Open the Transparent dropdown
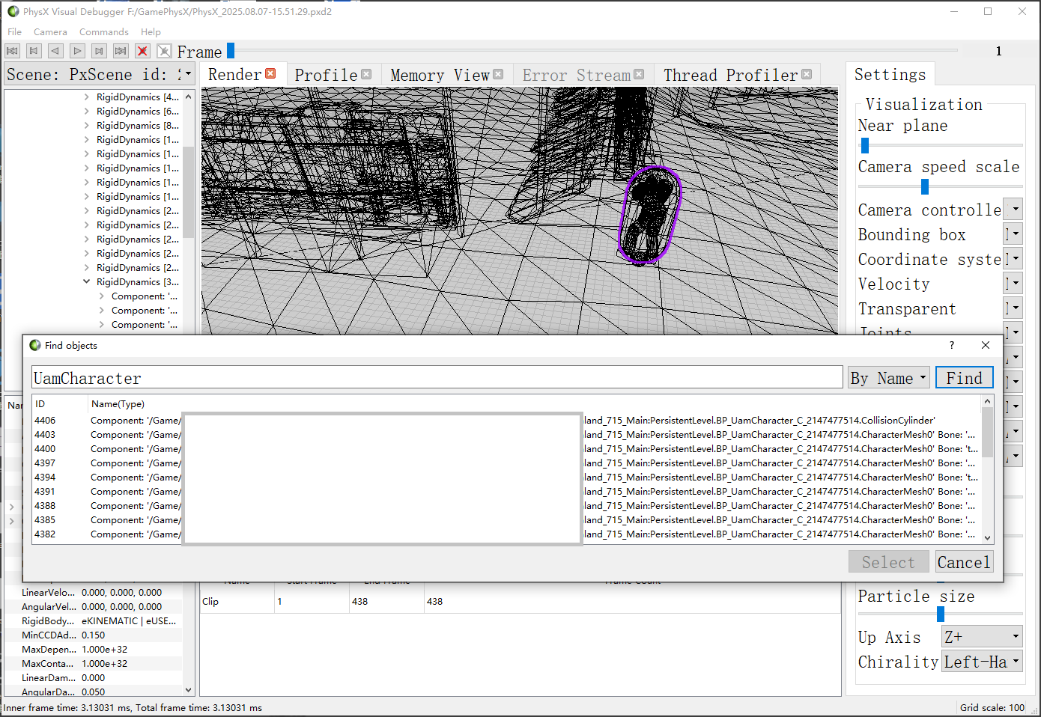The height and width of the screenshot is (717, 1041). coord(1013,308)
